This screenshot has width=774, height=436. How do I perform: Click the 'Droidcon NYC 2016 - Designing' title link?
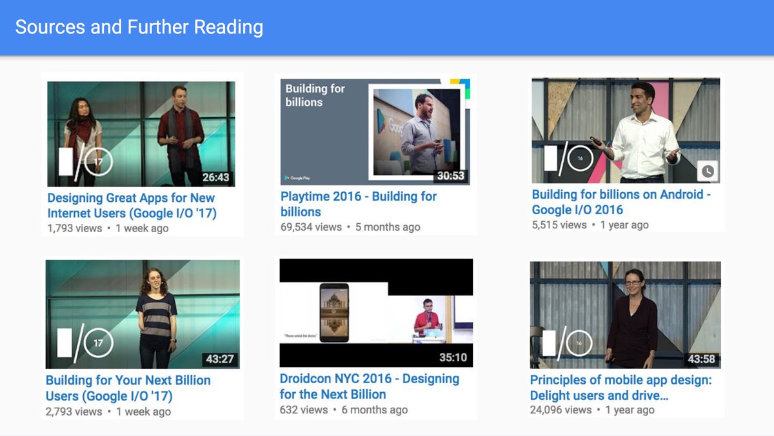coord(370,386)
